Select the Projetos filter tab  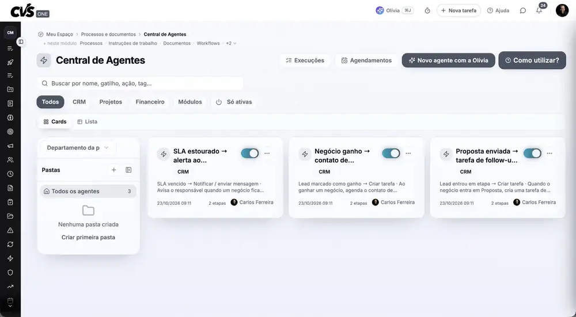(x=111, y=102)
